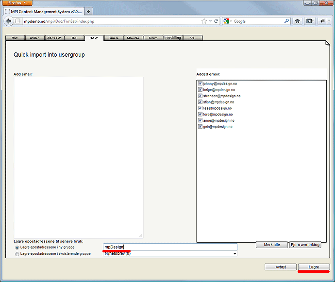
Task: Click the Lagre button
Action: coord(314,267)
